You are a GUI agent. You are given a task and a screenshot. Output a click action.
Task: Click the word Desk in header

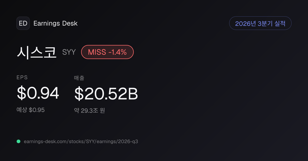tap(70, 24)
